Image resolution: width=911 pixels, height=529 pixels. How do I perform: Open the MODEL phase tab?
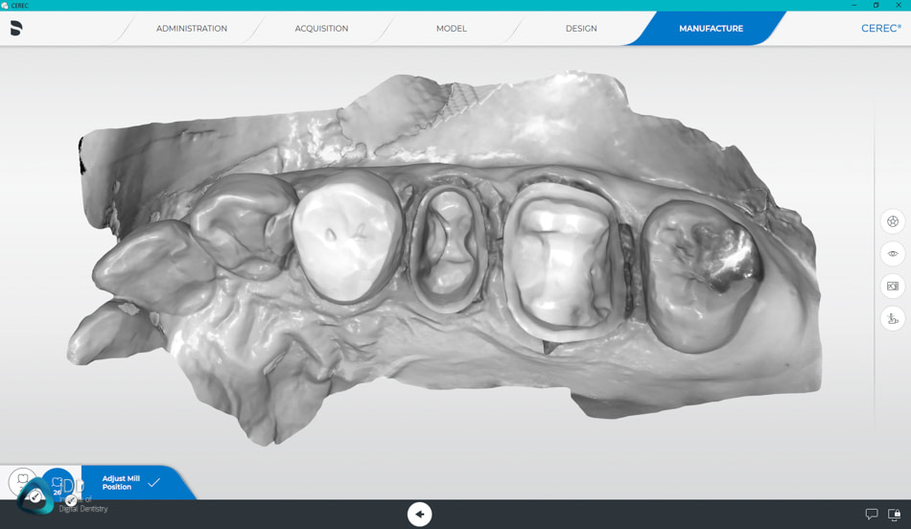451,29
